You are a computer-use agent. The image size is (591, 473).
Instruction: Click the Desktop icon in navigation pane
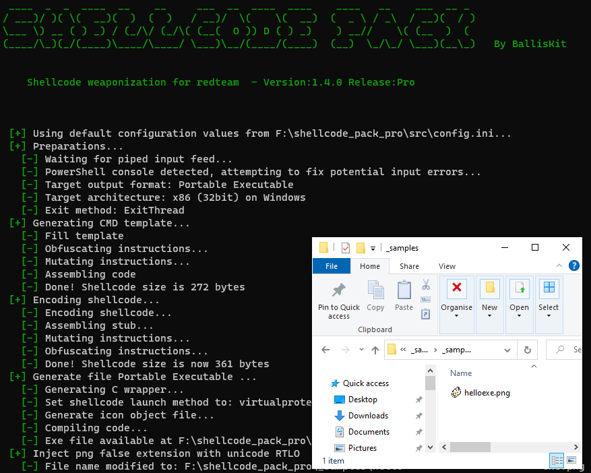click(340, 400)
